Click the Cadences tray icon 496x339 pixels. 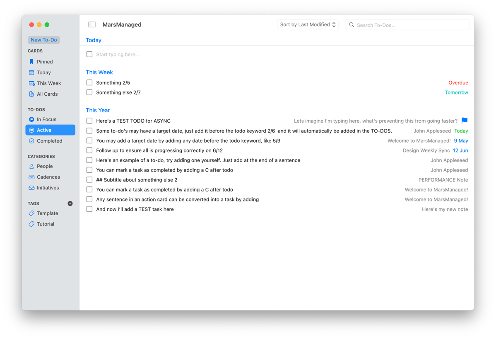pyautogui.click(x=31, y=177)
